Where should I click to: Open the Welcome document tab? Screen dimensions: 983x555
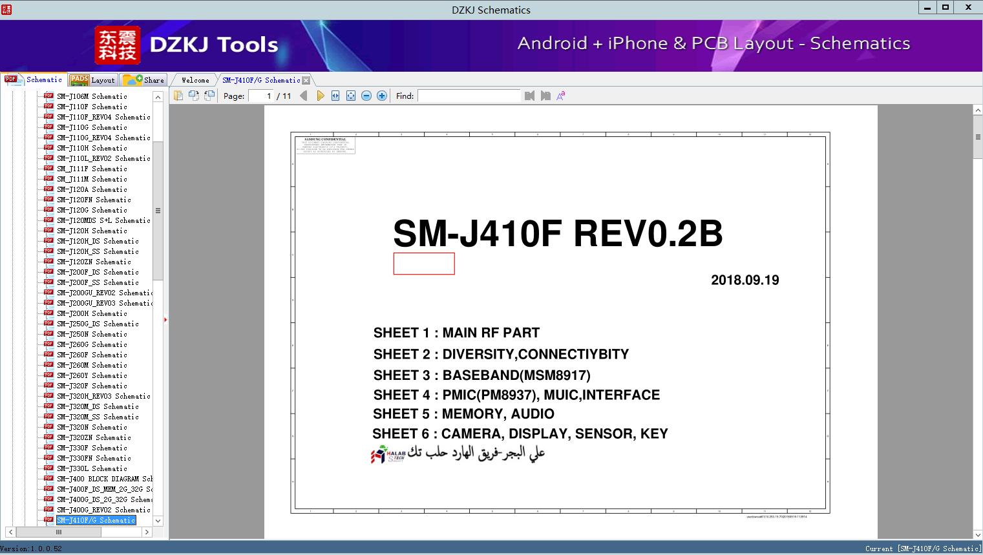tap(195, 80)
